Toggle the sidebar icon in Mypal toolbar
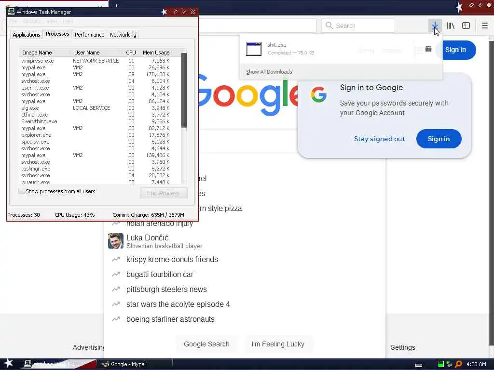 coord(466,26)
